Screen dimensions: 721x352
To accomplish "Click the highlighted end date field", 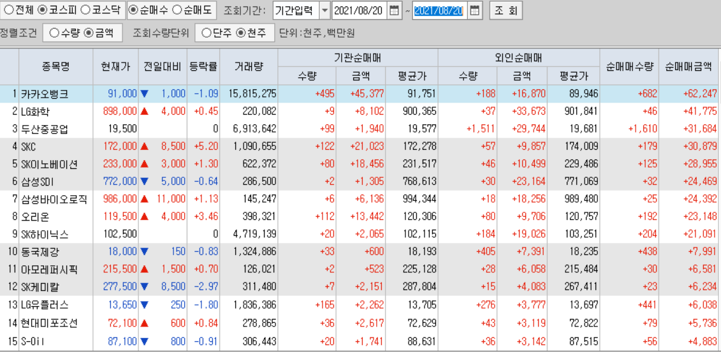I will (439, 11).
